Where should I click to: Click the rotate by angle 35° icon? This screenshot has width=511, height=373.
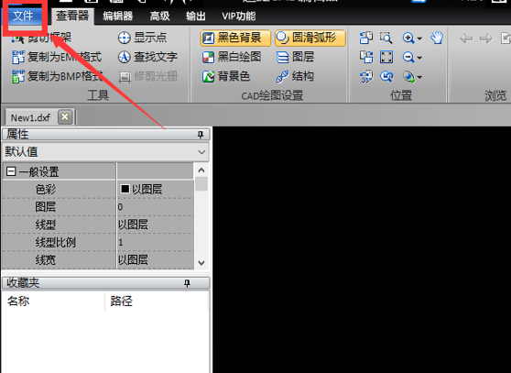click(366, 77)
